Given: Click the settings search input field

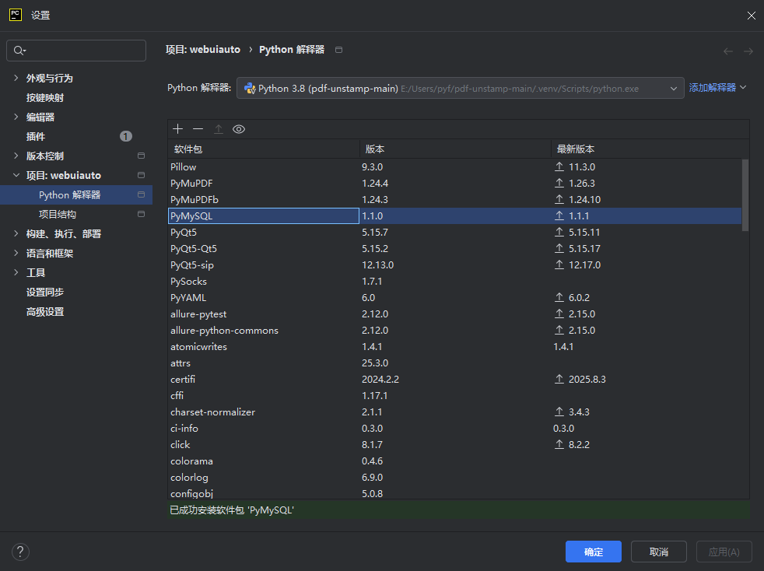Looking at the screenshot, I should click(76, 51).
